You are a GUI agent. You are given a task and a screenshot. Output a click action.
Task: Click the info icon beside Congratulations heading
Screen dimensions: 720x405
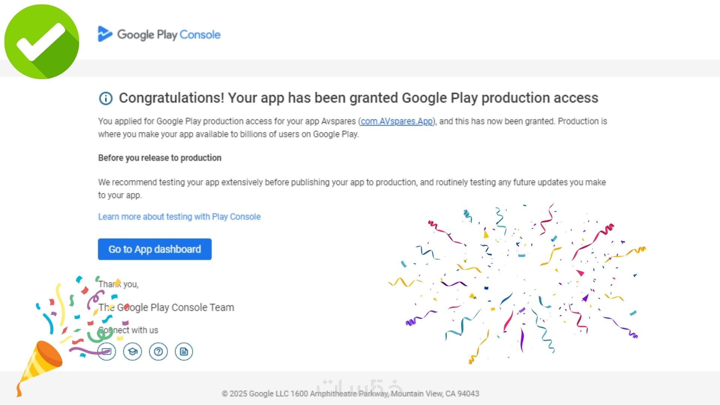(106, 98)
